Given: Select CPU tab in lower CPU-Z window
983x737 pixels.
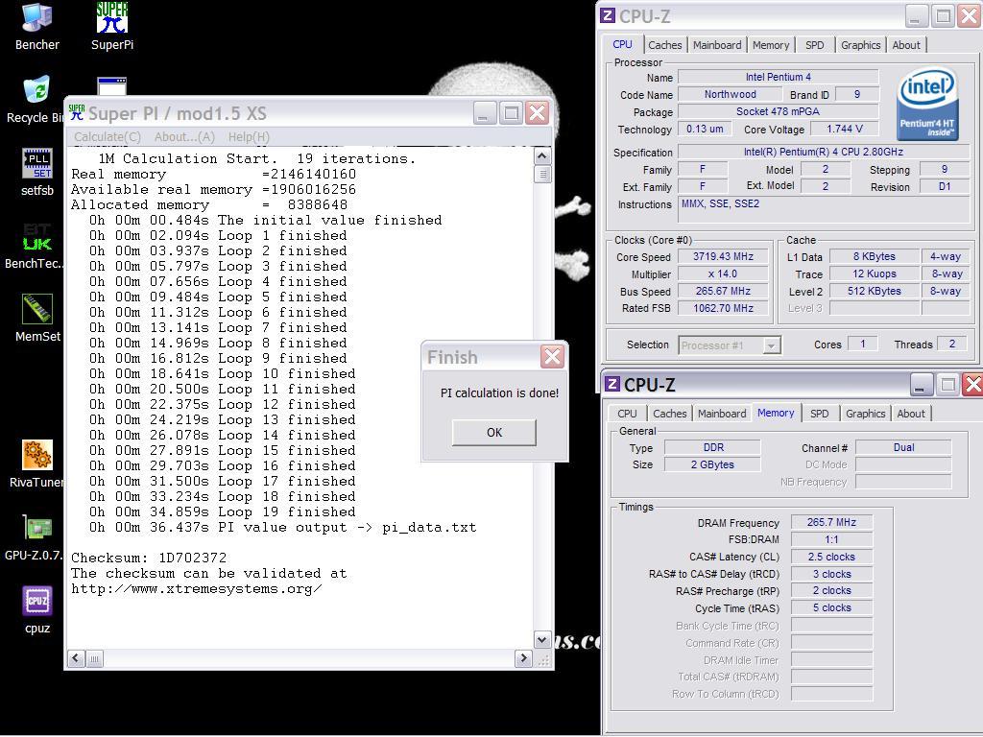Looking at the screenshot, I should [x=627, y=414].
